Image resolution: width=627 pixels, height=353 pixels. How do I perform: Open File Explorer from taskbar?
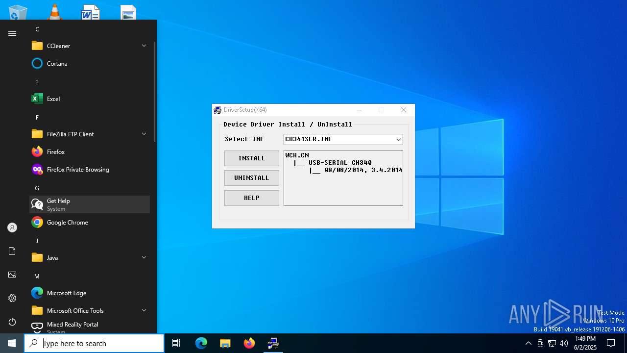pos(225,343)
